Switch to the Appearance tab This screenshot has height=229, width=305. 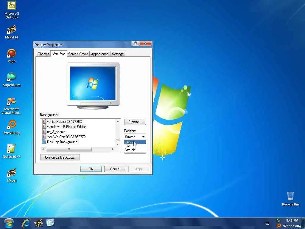pos(99,54)
